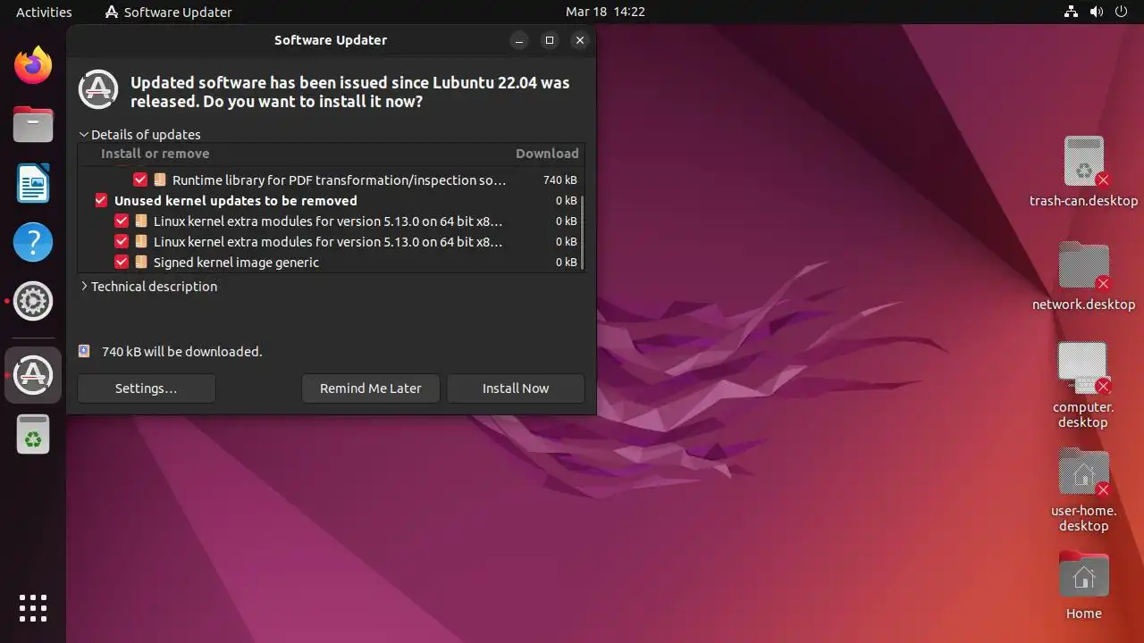Open the clock calendar Mar 18 14:22
This screenshot has width=1144, height=643.
(605, 12)
